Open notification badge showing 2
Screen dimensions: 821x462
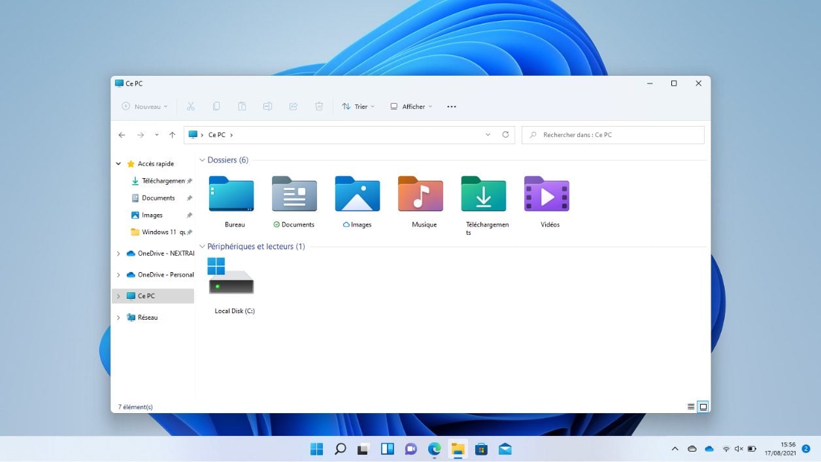(x=806, y=449)
